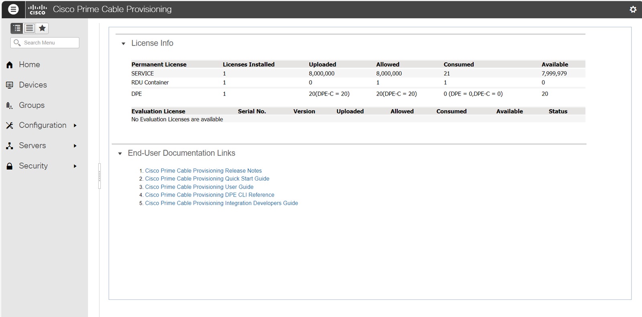
Task: Open the User Guide link
Action: pyautogui.click(x=199, y=187)
